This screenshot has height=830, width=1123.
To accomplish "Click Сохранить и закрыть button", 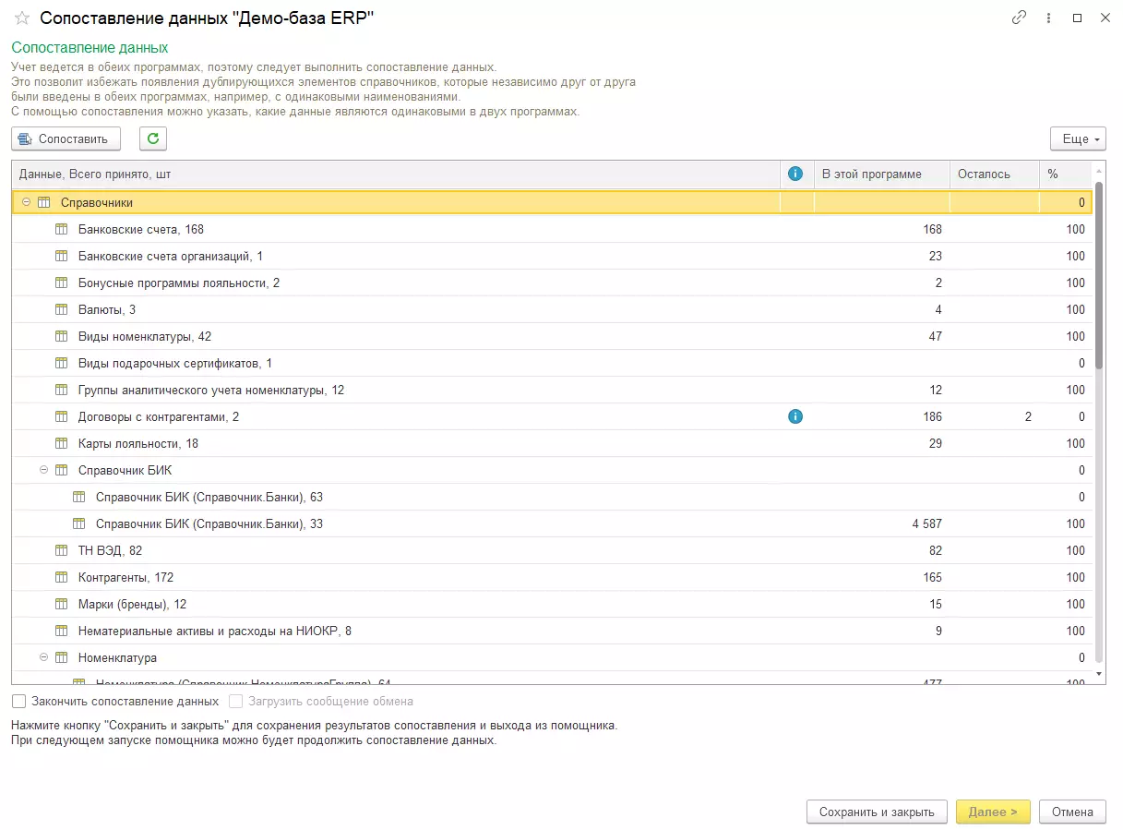I will coord(877,812).
